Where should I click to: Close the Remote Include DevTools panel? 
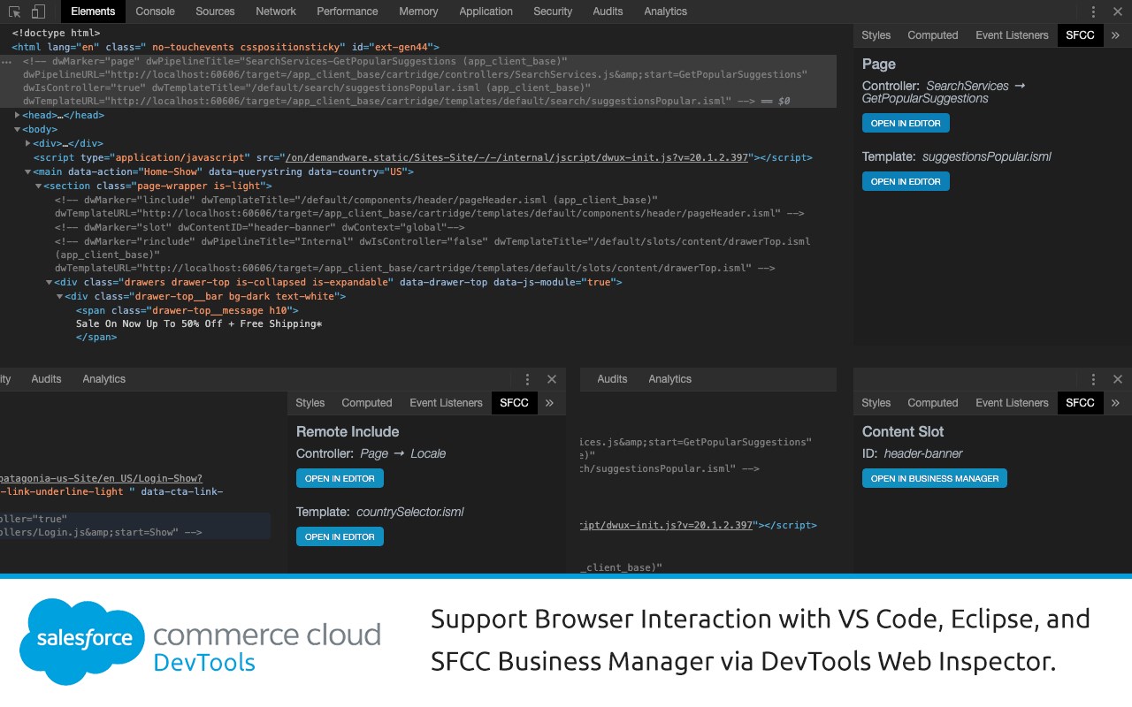pos(552,379)
